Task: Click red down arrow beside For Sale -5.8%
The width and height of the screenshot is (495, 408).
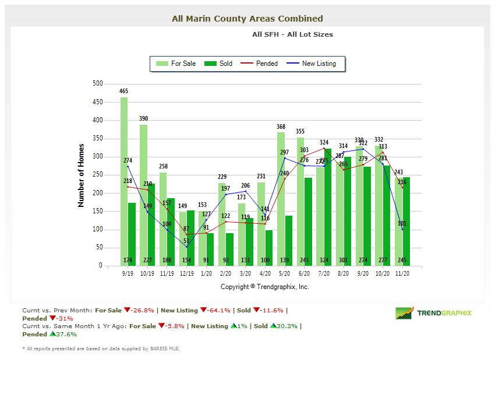Action: (160, 326)
